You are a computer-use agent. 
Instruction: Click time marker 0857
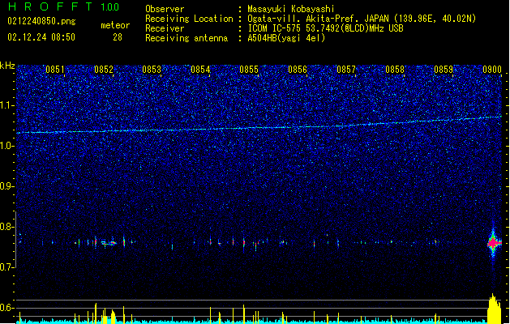[x=346, y=70]
